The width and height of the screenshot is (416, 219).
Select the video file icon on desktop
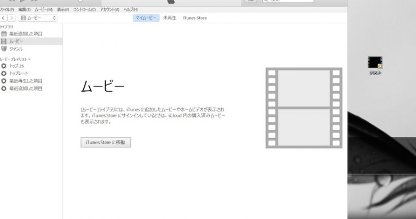click(x=375, y=62)
